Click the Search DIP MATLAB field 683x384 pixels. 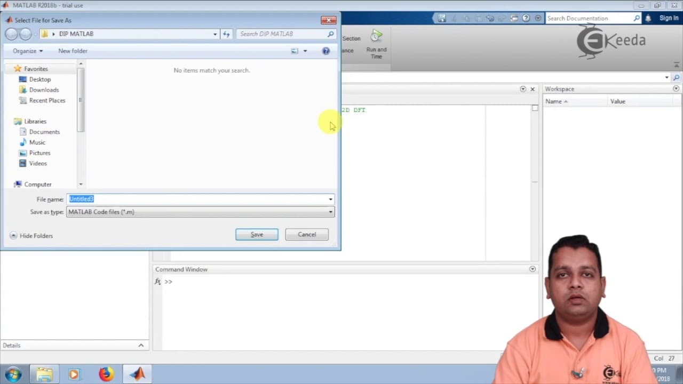(281, 34)
